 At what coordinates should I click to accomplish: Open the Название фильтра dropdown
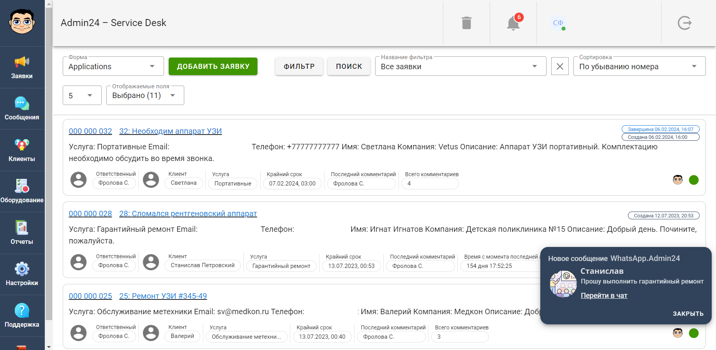pos(460,66)
